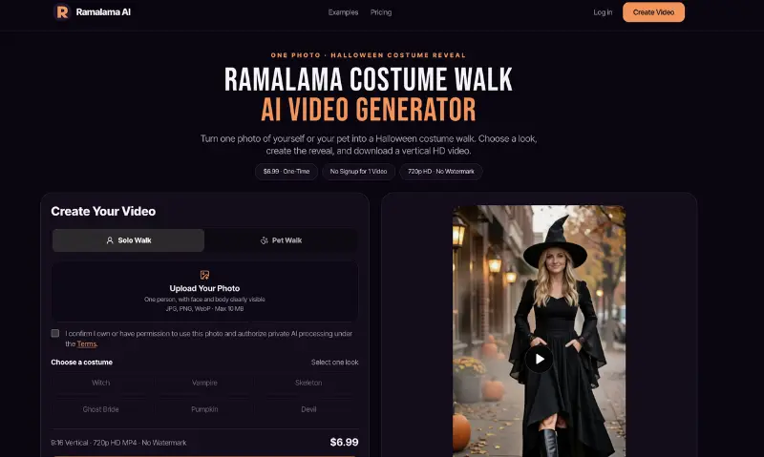Open the Pricing nav link
The image size is (764, 457).
pos(380,12)
